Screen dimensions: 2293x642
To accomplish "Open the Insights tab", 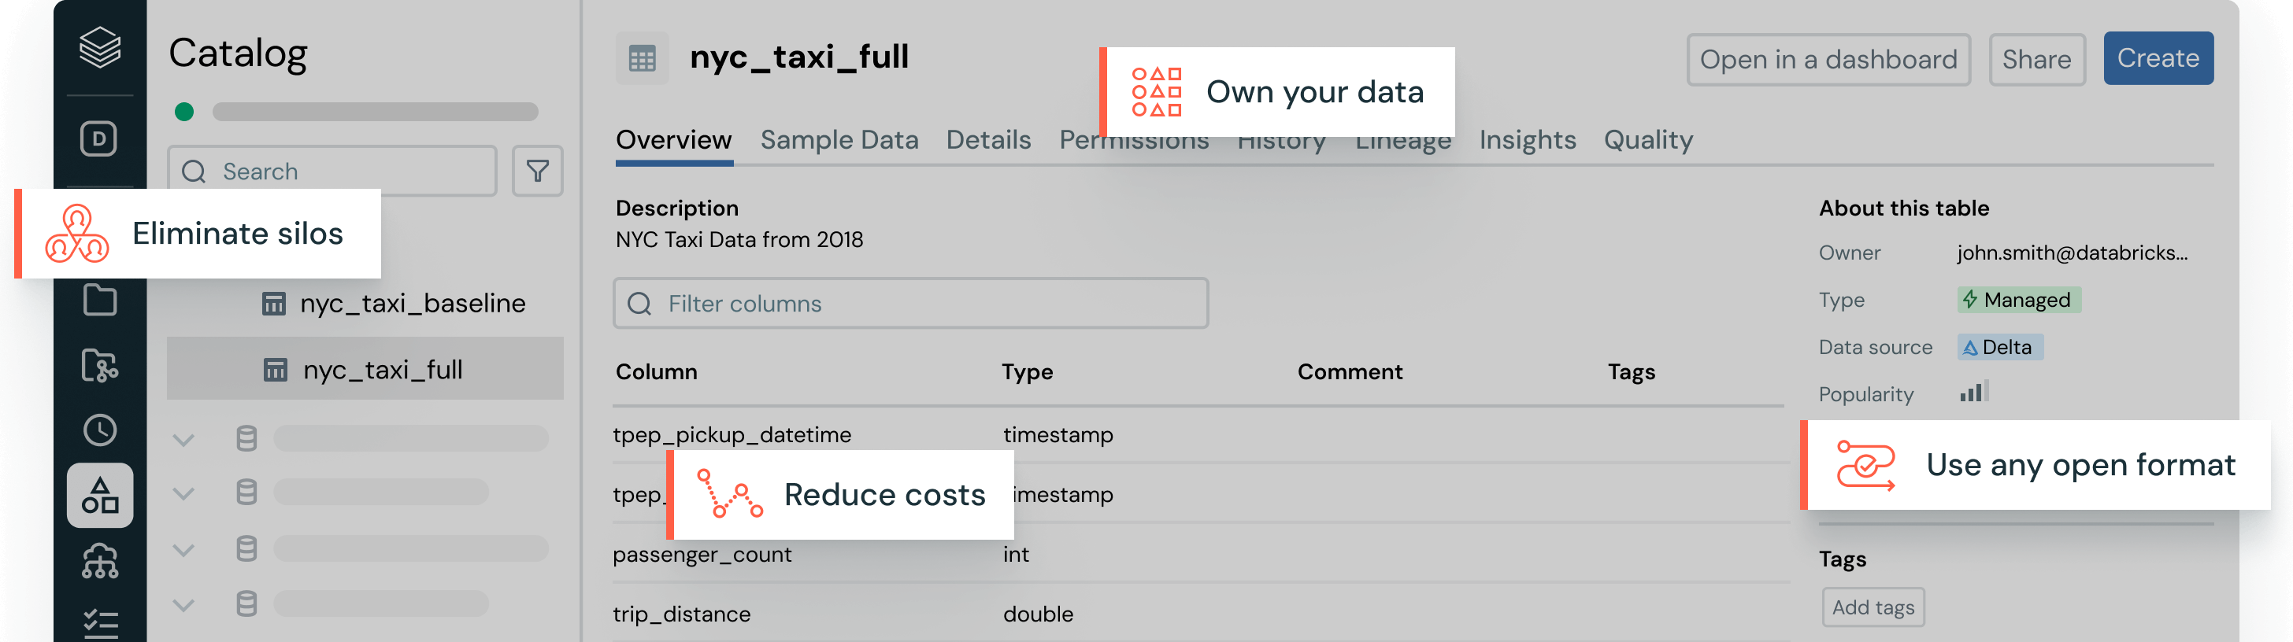I will tap(1527, 139).
